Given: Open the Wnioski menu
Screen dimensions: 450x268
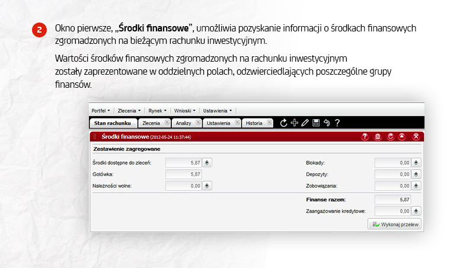Looking at the screenshot, I should pyautogui.click(x=184, y=111).
